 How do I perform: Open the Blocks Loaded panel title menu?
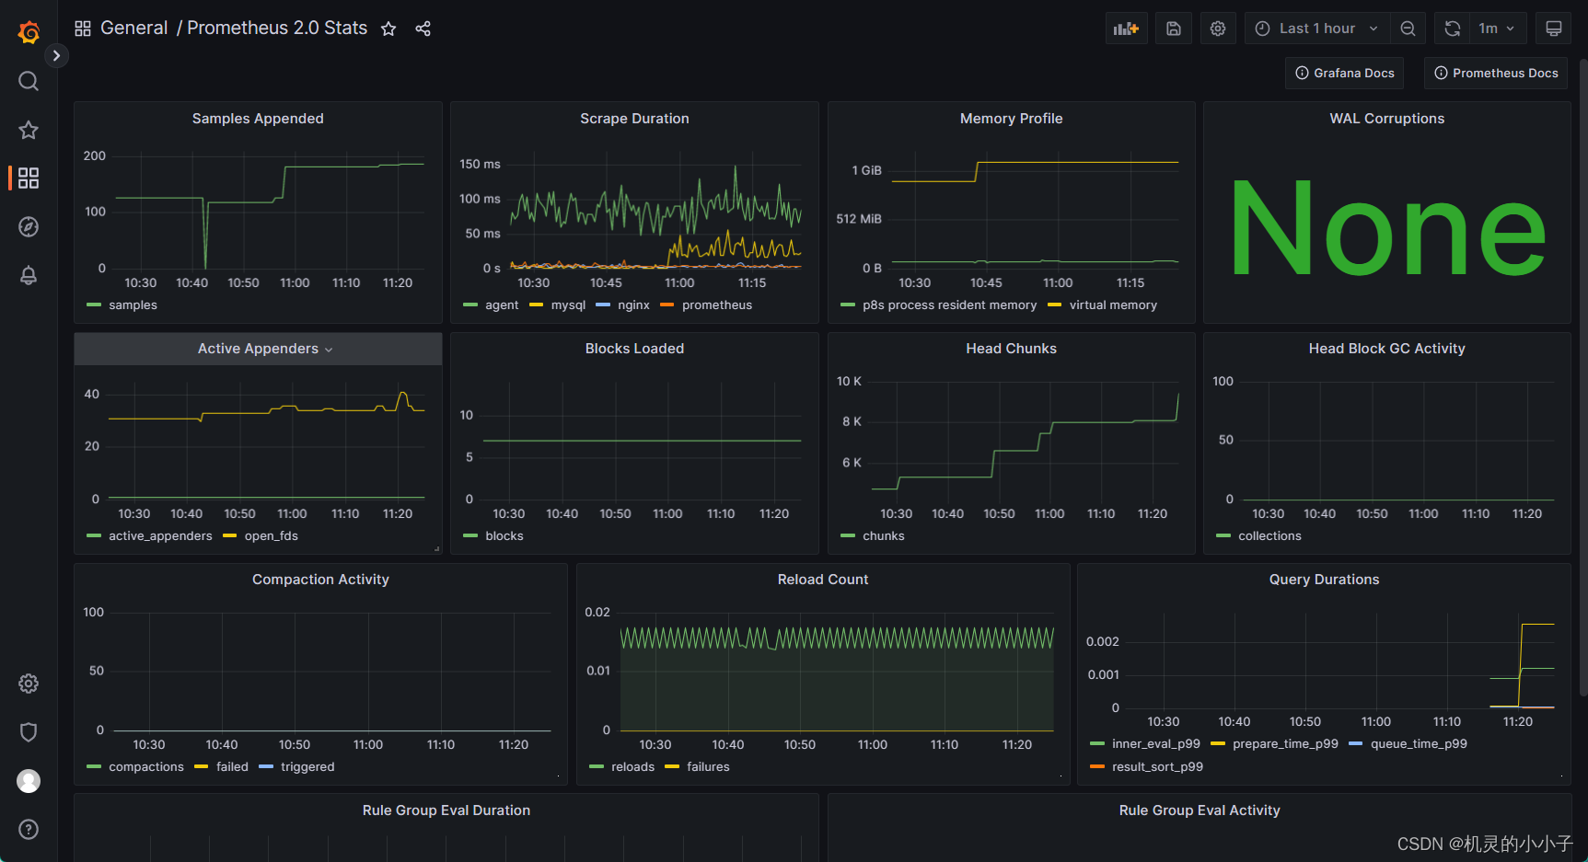point(634,349)
